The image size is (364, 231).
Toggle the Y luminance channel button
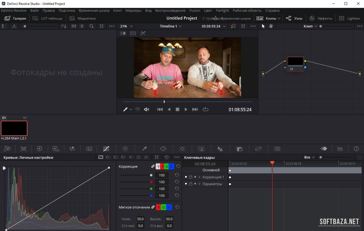[158, 167]
